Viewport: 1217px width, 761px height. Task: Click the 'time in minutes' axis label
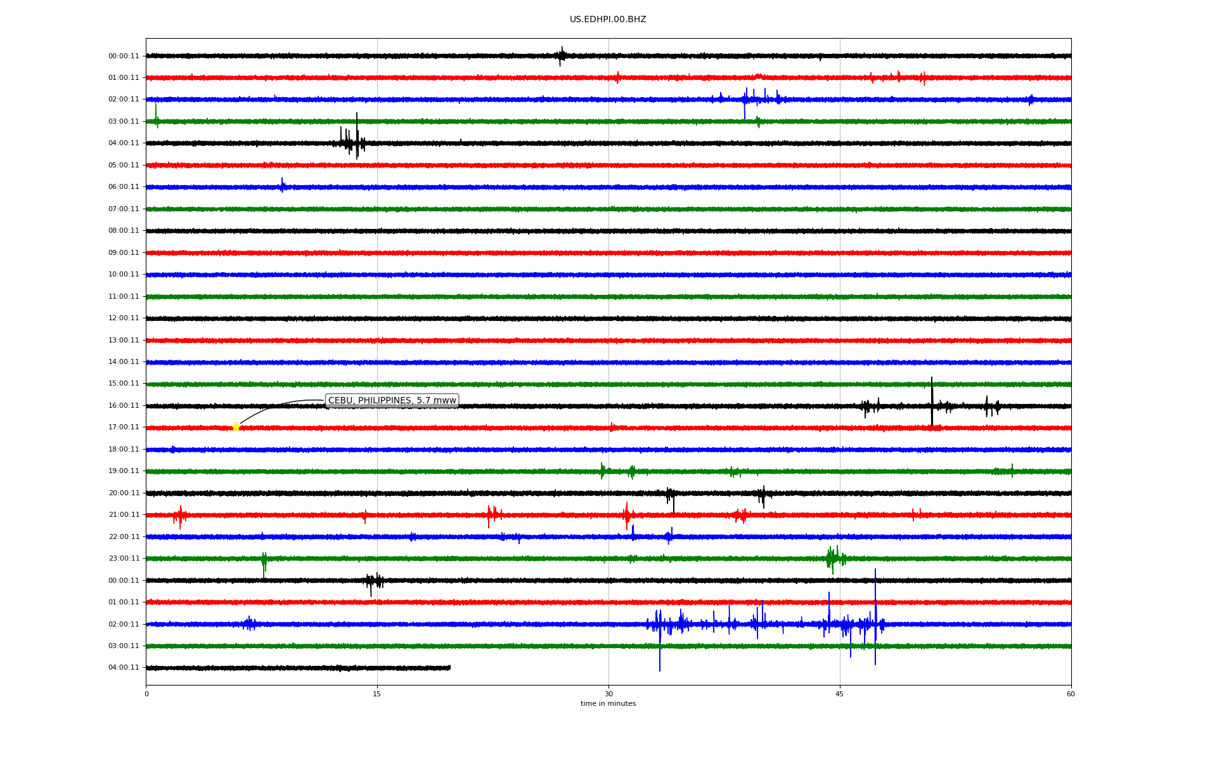click(607, 703)
